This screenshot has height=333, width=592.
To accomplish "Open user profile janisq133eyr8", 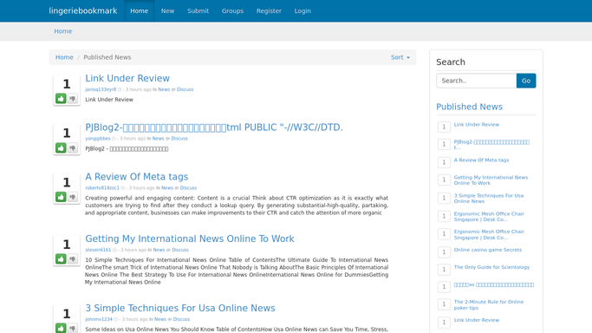I will tap(101, 89).
